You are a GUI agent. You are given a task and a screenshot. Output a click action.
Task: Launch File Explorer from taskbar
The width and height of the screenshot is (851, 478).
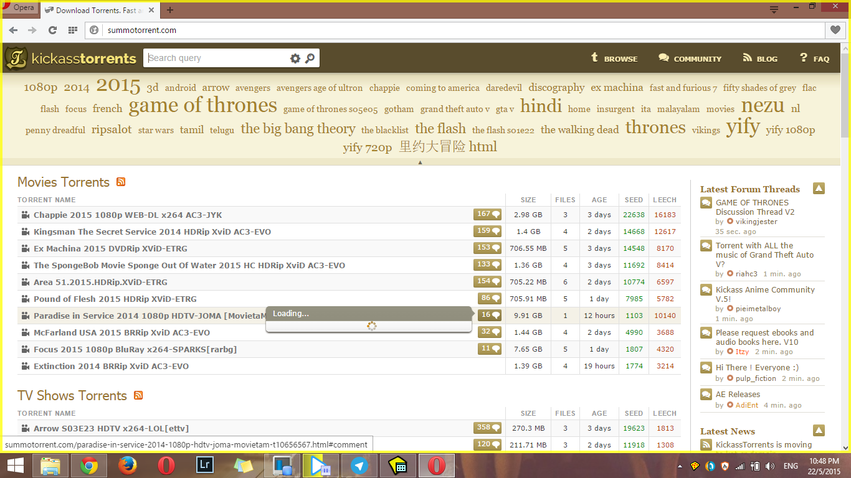(50, 466)
